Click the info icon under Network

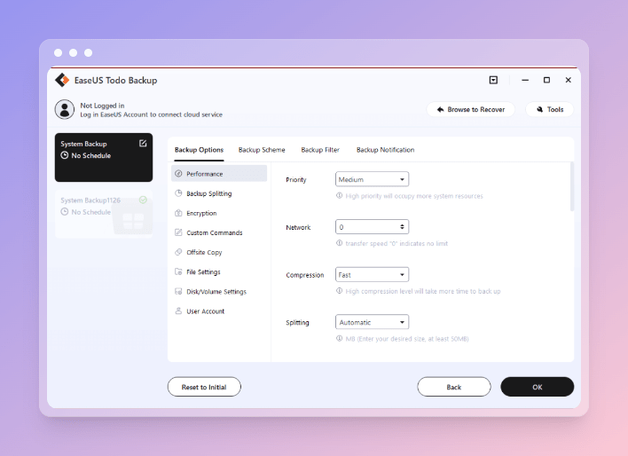339,243
